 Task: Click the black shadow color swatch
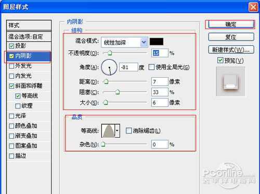[x=157, y=42]
